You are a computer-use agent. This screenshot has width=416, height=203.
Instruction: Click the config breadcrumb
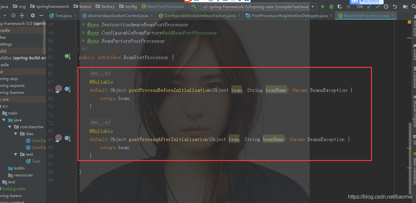tap(128, 6)
